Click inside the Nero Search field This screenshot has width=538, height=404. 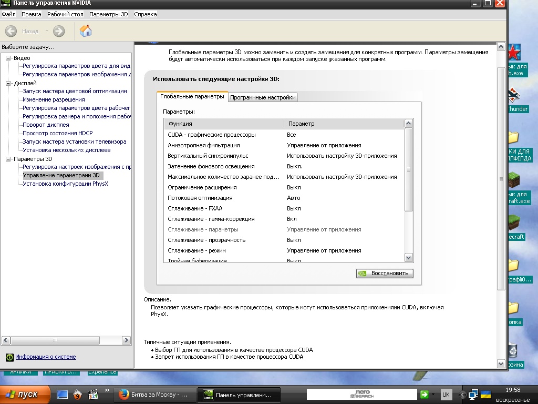click(x=361, y=395)
